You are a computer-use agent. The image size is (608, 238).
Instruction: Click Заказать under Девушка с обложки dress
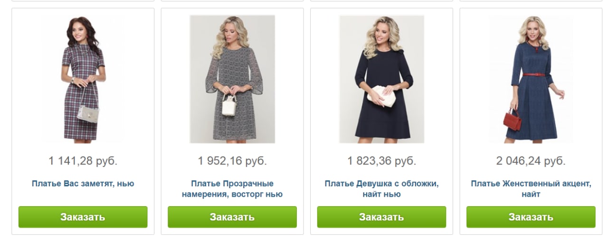[x=381, y=217]
